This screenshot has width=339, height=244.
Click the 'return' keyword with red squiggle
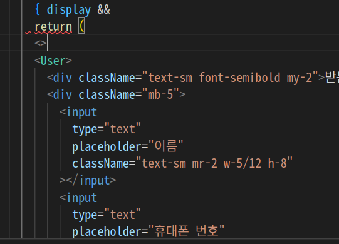(x=53, y=27)
